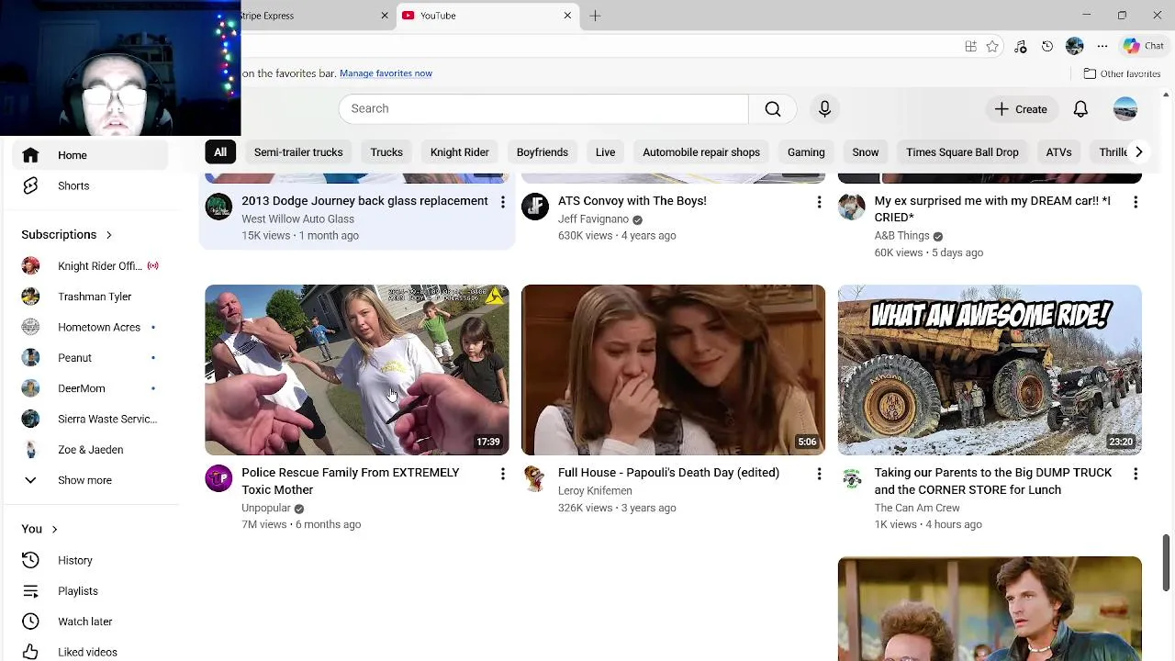Screen dimensions: 1175x661
Task: Close the YouTube browser tab
Action: click(567, 16)
